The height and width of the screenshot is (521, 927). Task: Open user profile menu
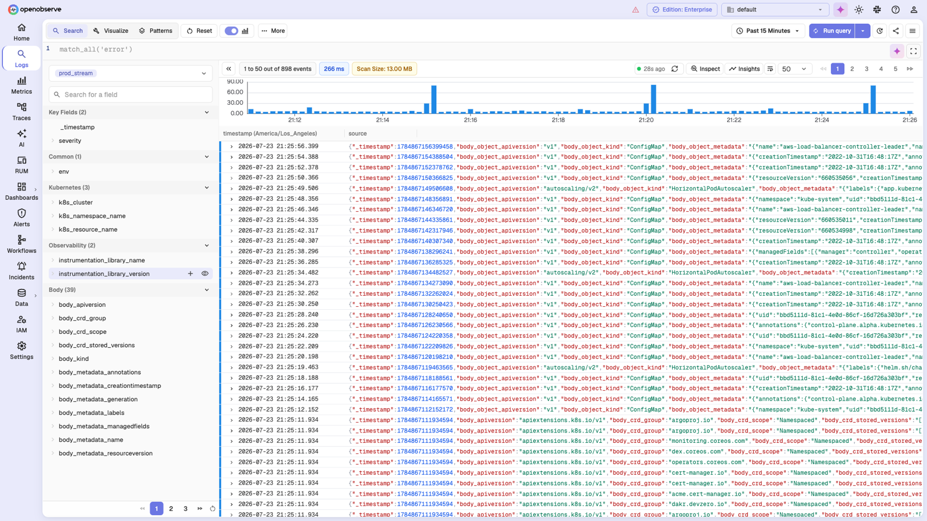point(914,10)
